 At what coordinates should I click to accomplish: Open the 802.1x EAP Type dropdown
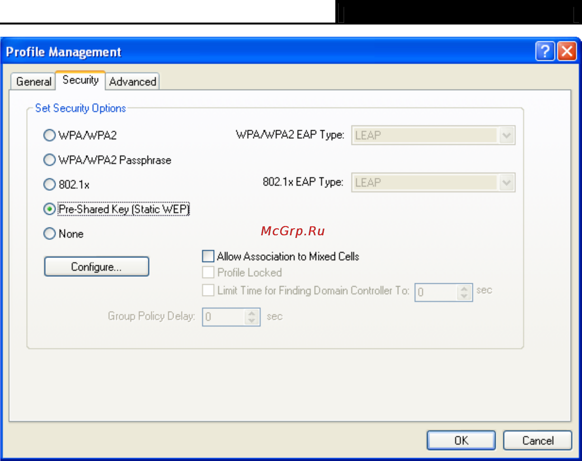coord(433,182)
